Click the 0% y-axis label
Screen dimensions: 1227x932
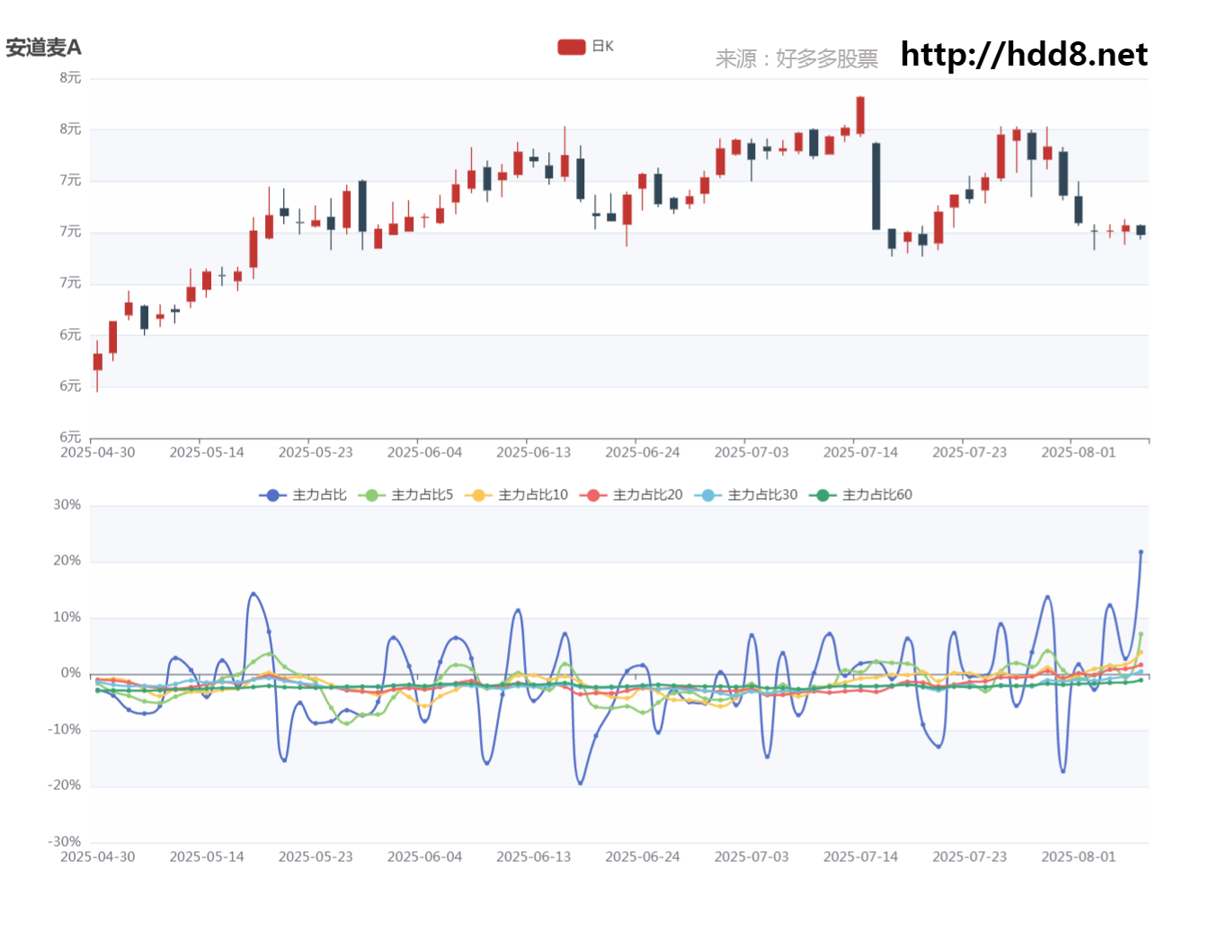coord(71,673)
